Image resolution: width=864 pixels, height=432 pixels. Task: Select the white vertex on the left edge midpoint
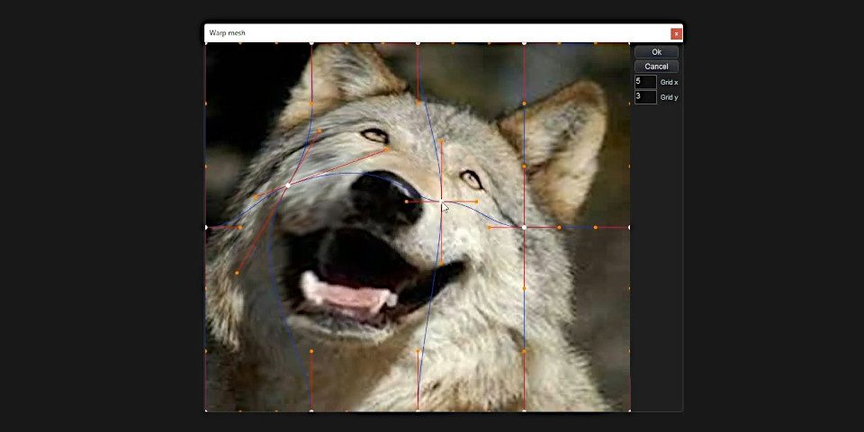click(206, 227)
